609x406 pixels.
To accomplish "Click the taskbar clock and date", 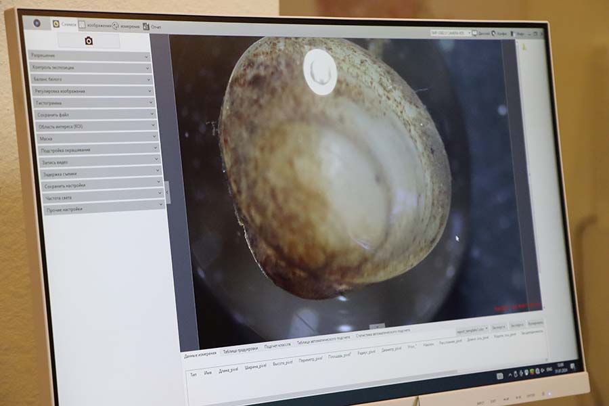I will [560, 367].
